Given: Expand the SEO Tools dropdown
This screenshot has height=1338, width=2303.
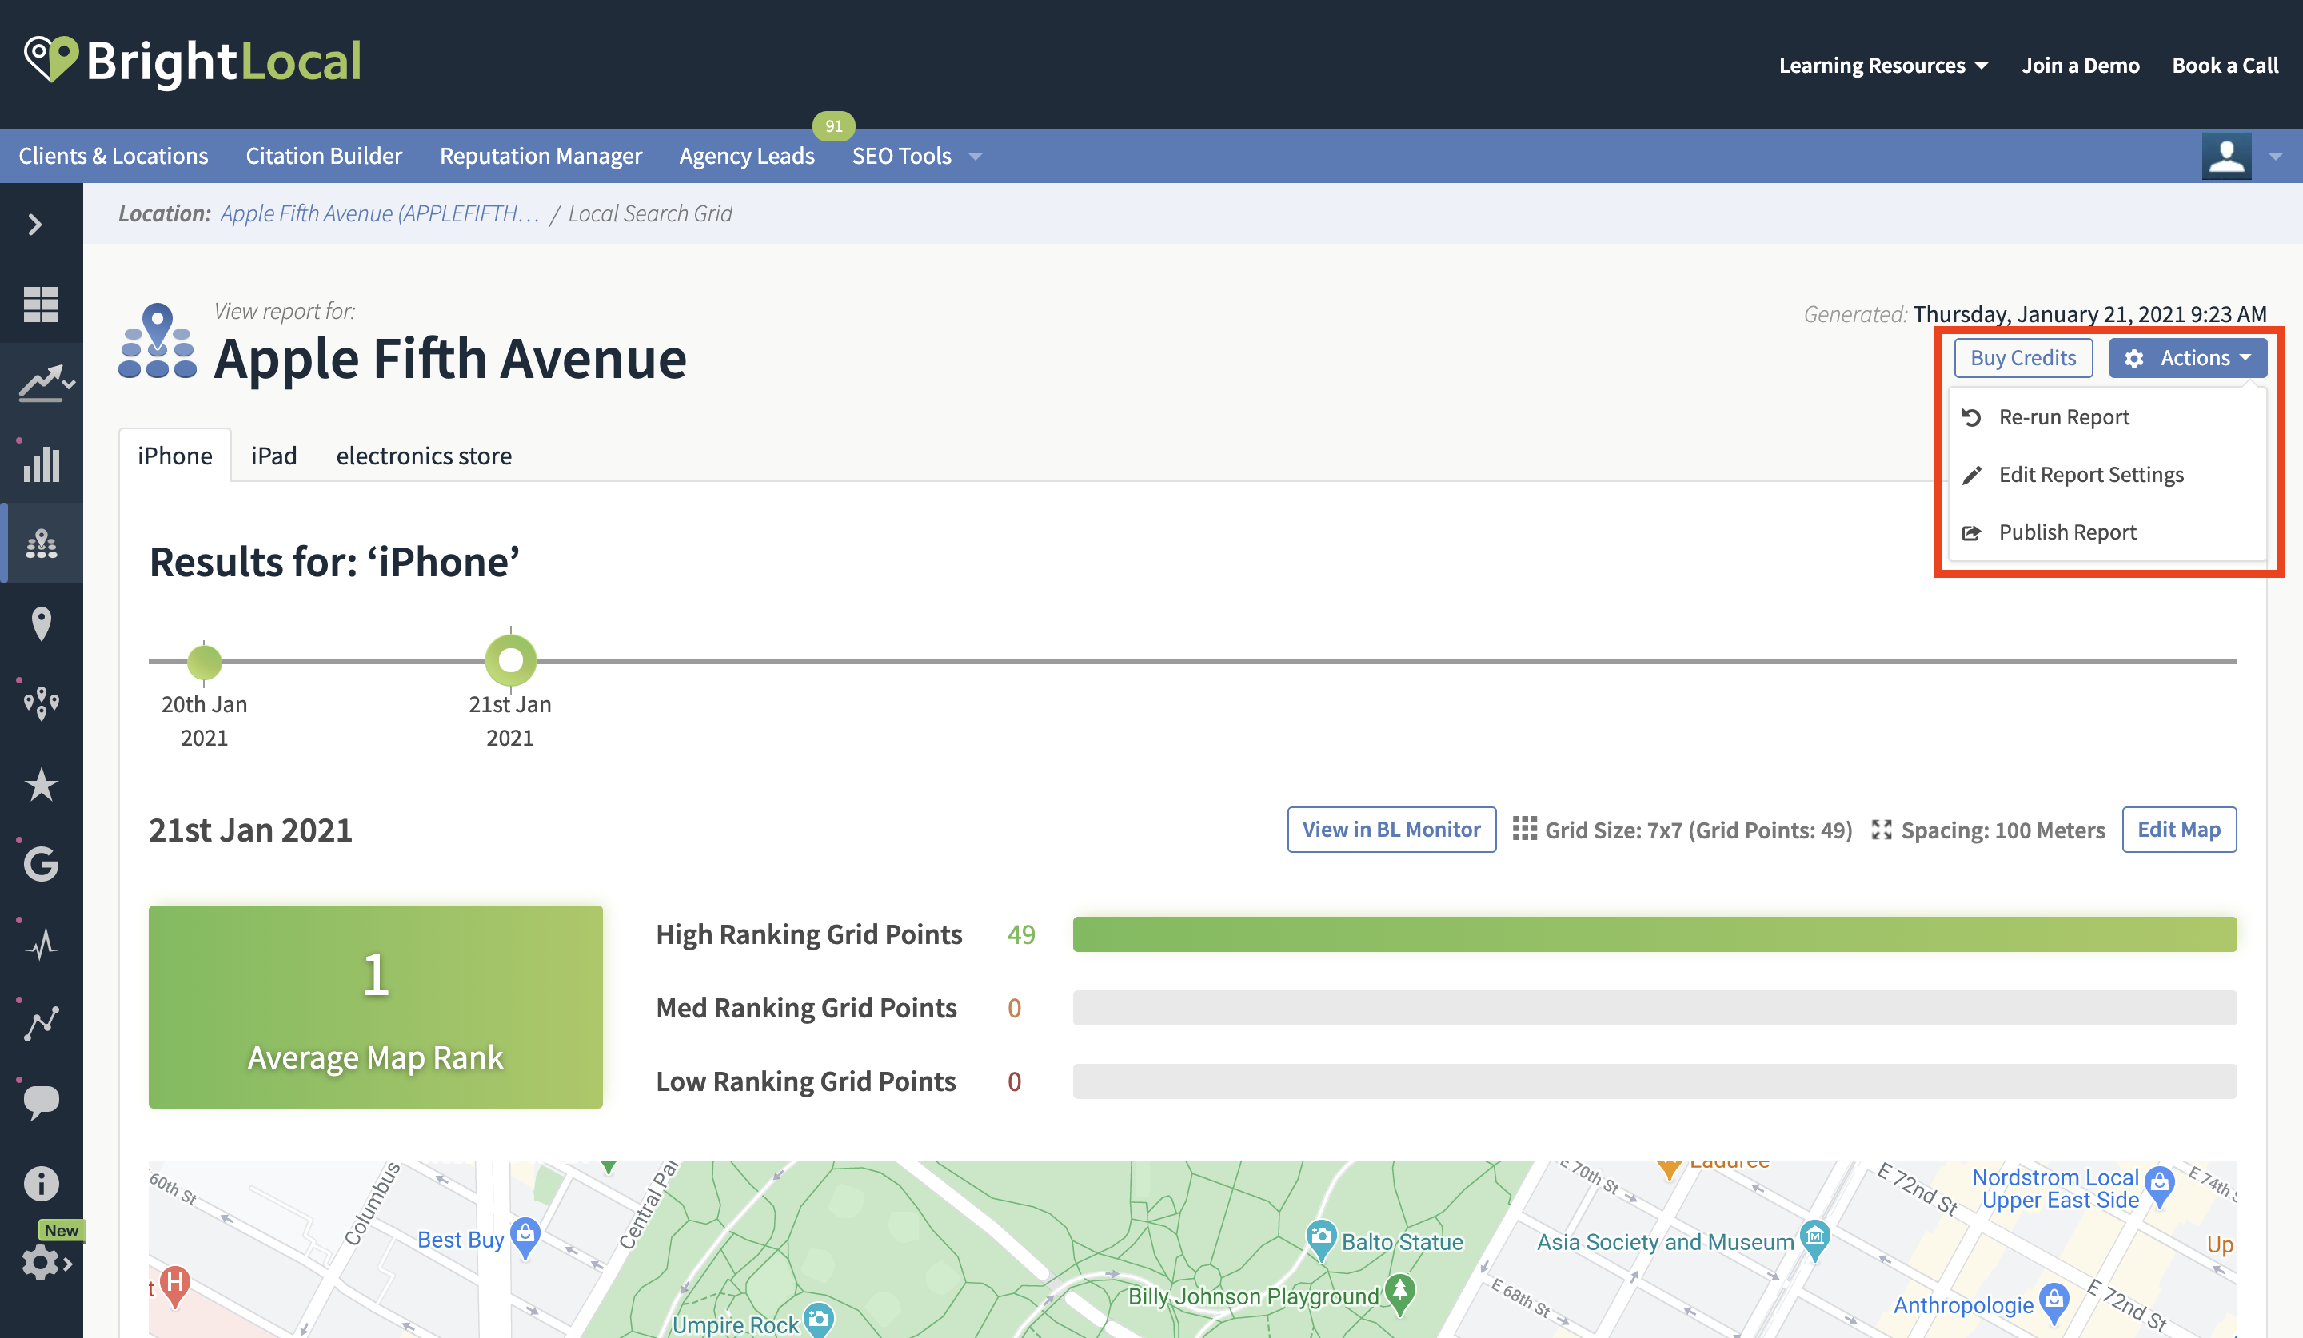Looking at the screenshot, I should click(916, 156).
